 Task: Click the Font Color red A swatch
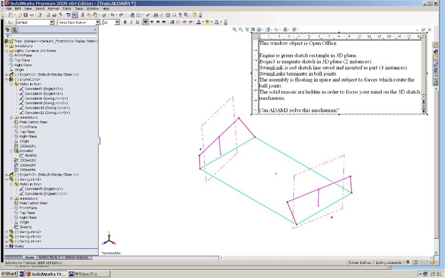click(199, 22)
